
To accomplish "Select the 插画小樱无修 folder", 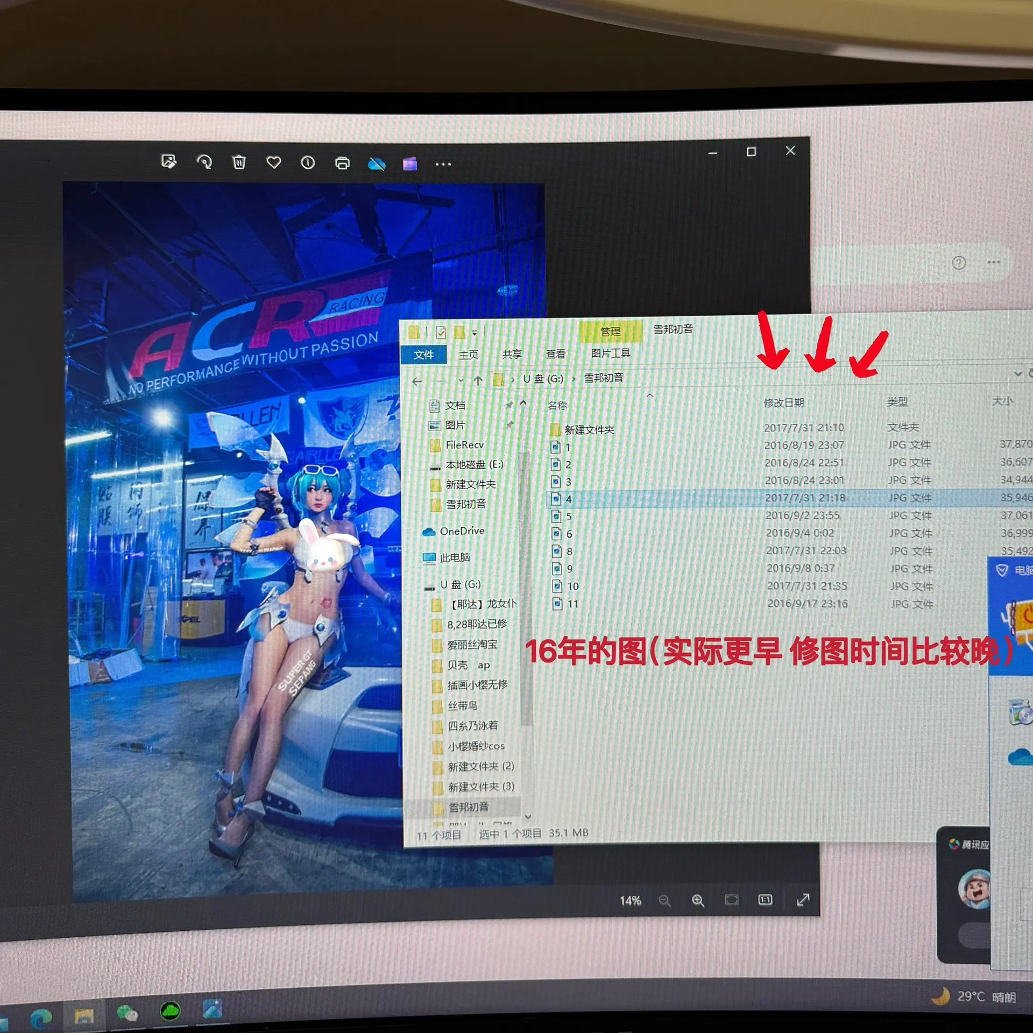I will (x=477, y=685).
